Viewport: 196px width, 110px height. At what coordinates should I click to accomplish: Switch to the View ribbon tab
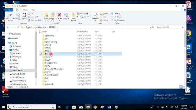click(33, 10)
